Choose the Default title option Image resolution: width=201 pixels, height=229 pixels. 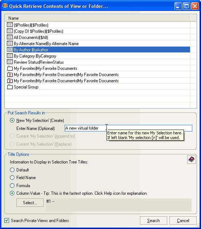click(x=12, y=170)
